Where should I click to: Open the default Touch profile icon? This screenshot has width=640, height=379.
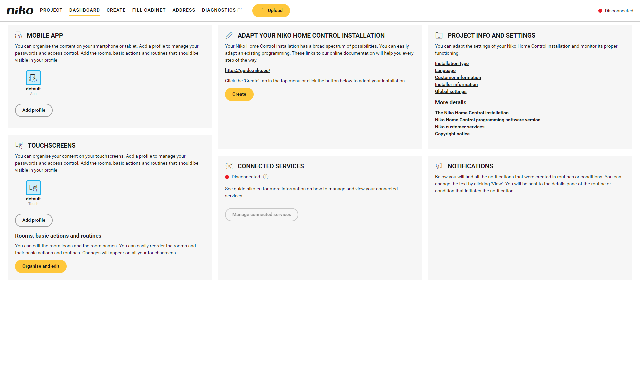pyautogui.click(x=33, y=188)
